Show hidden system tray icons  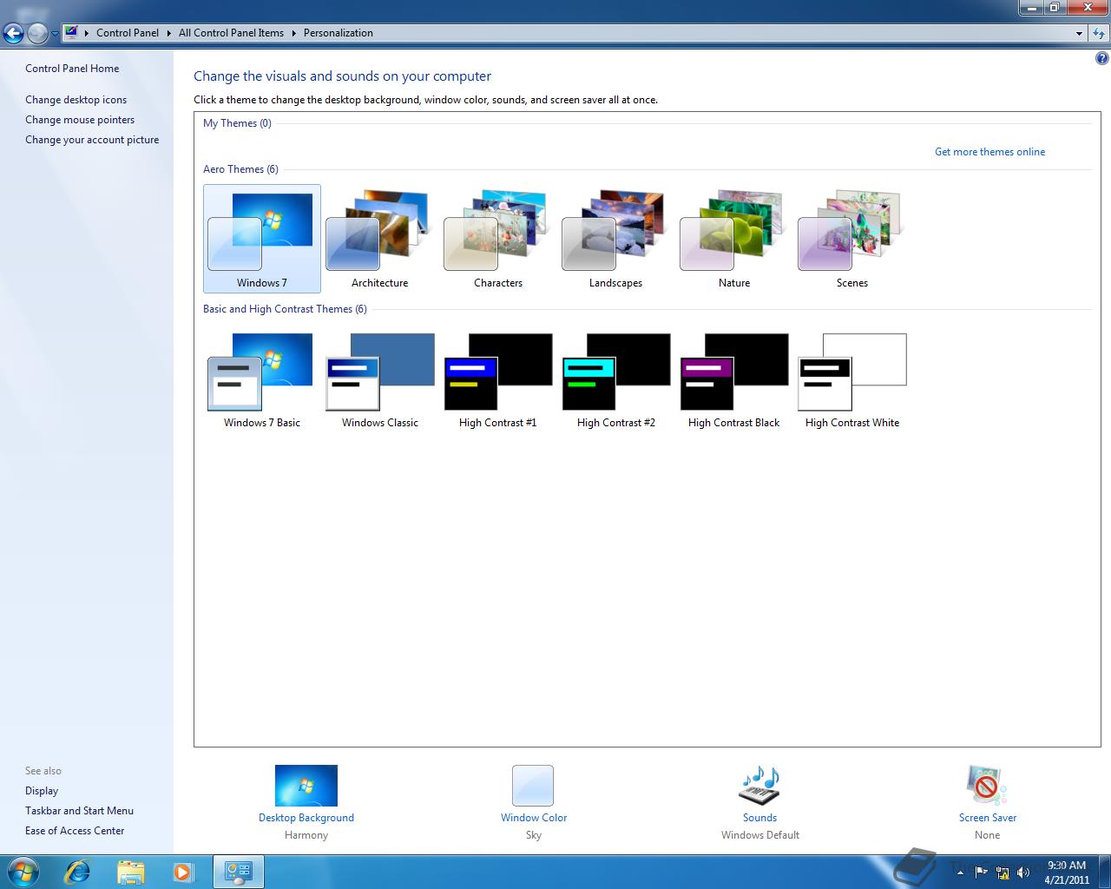[x=960, y=873]
